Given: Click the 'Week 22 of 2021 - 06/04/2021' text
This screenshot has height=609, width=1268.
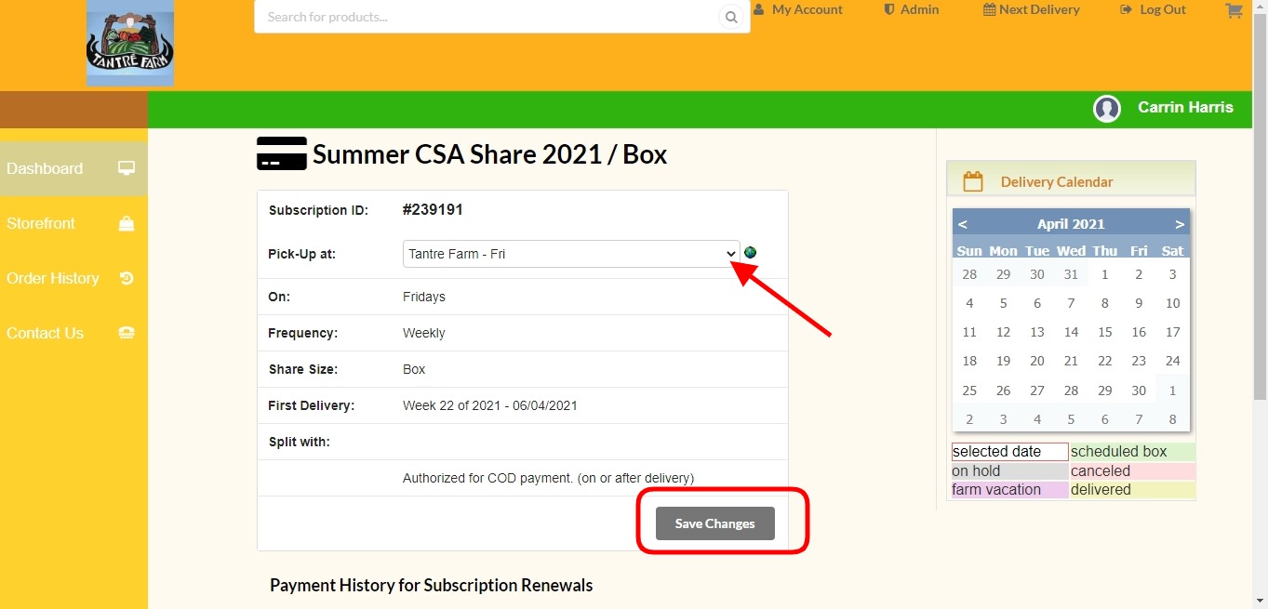Looking at the screenshot, I should point(490,405).
